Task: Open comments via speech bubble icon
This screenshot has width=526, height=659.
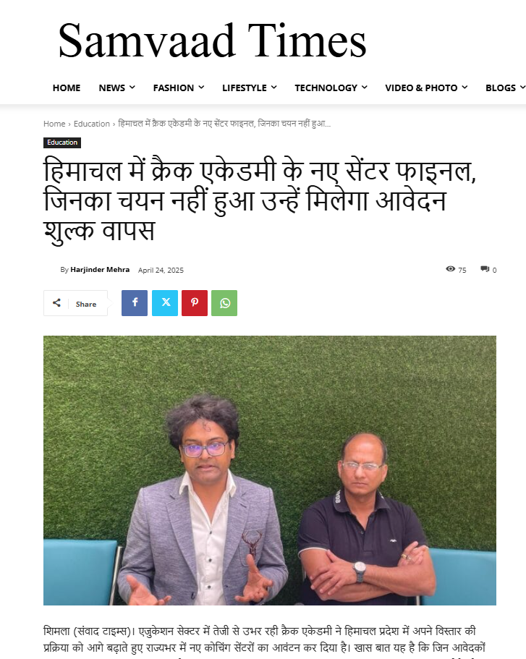Action: click(x=485, y=269)
